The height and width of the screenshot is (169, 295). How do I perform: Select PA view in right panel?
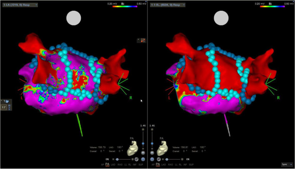(158, 164)
